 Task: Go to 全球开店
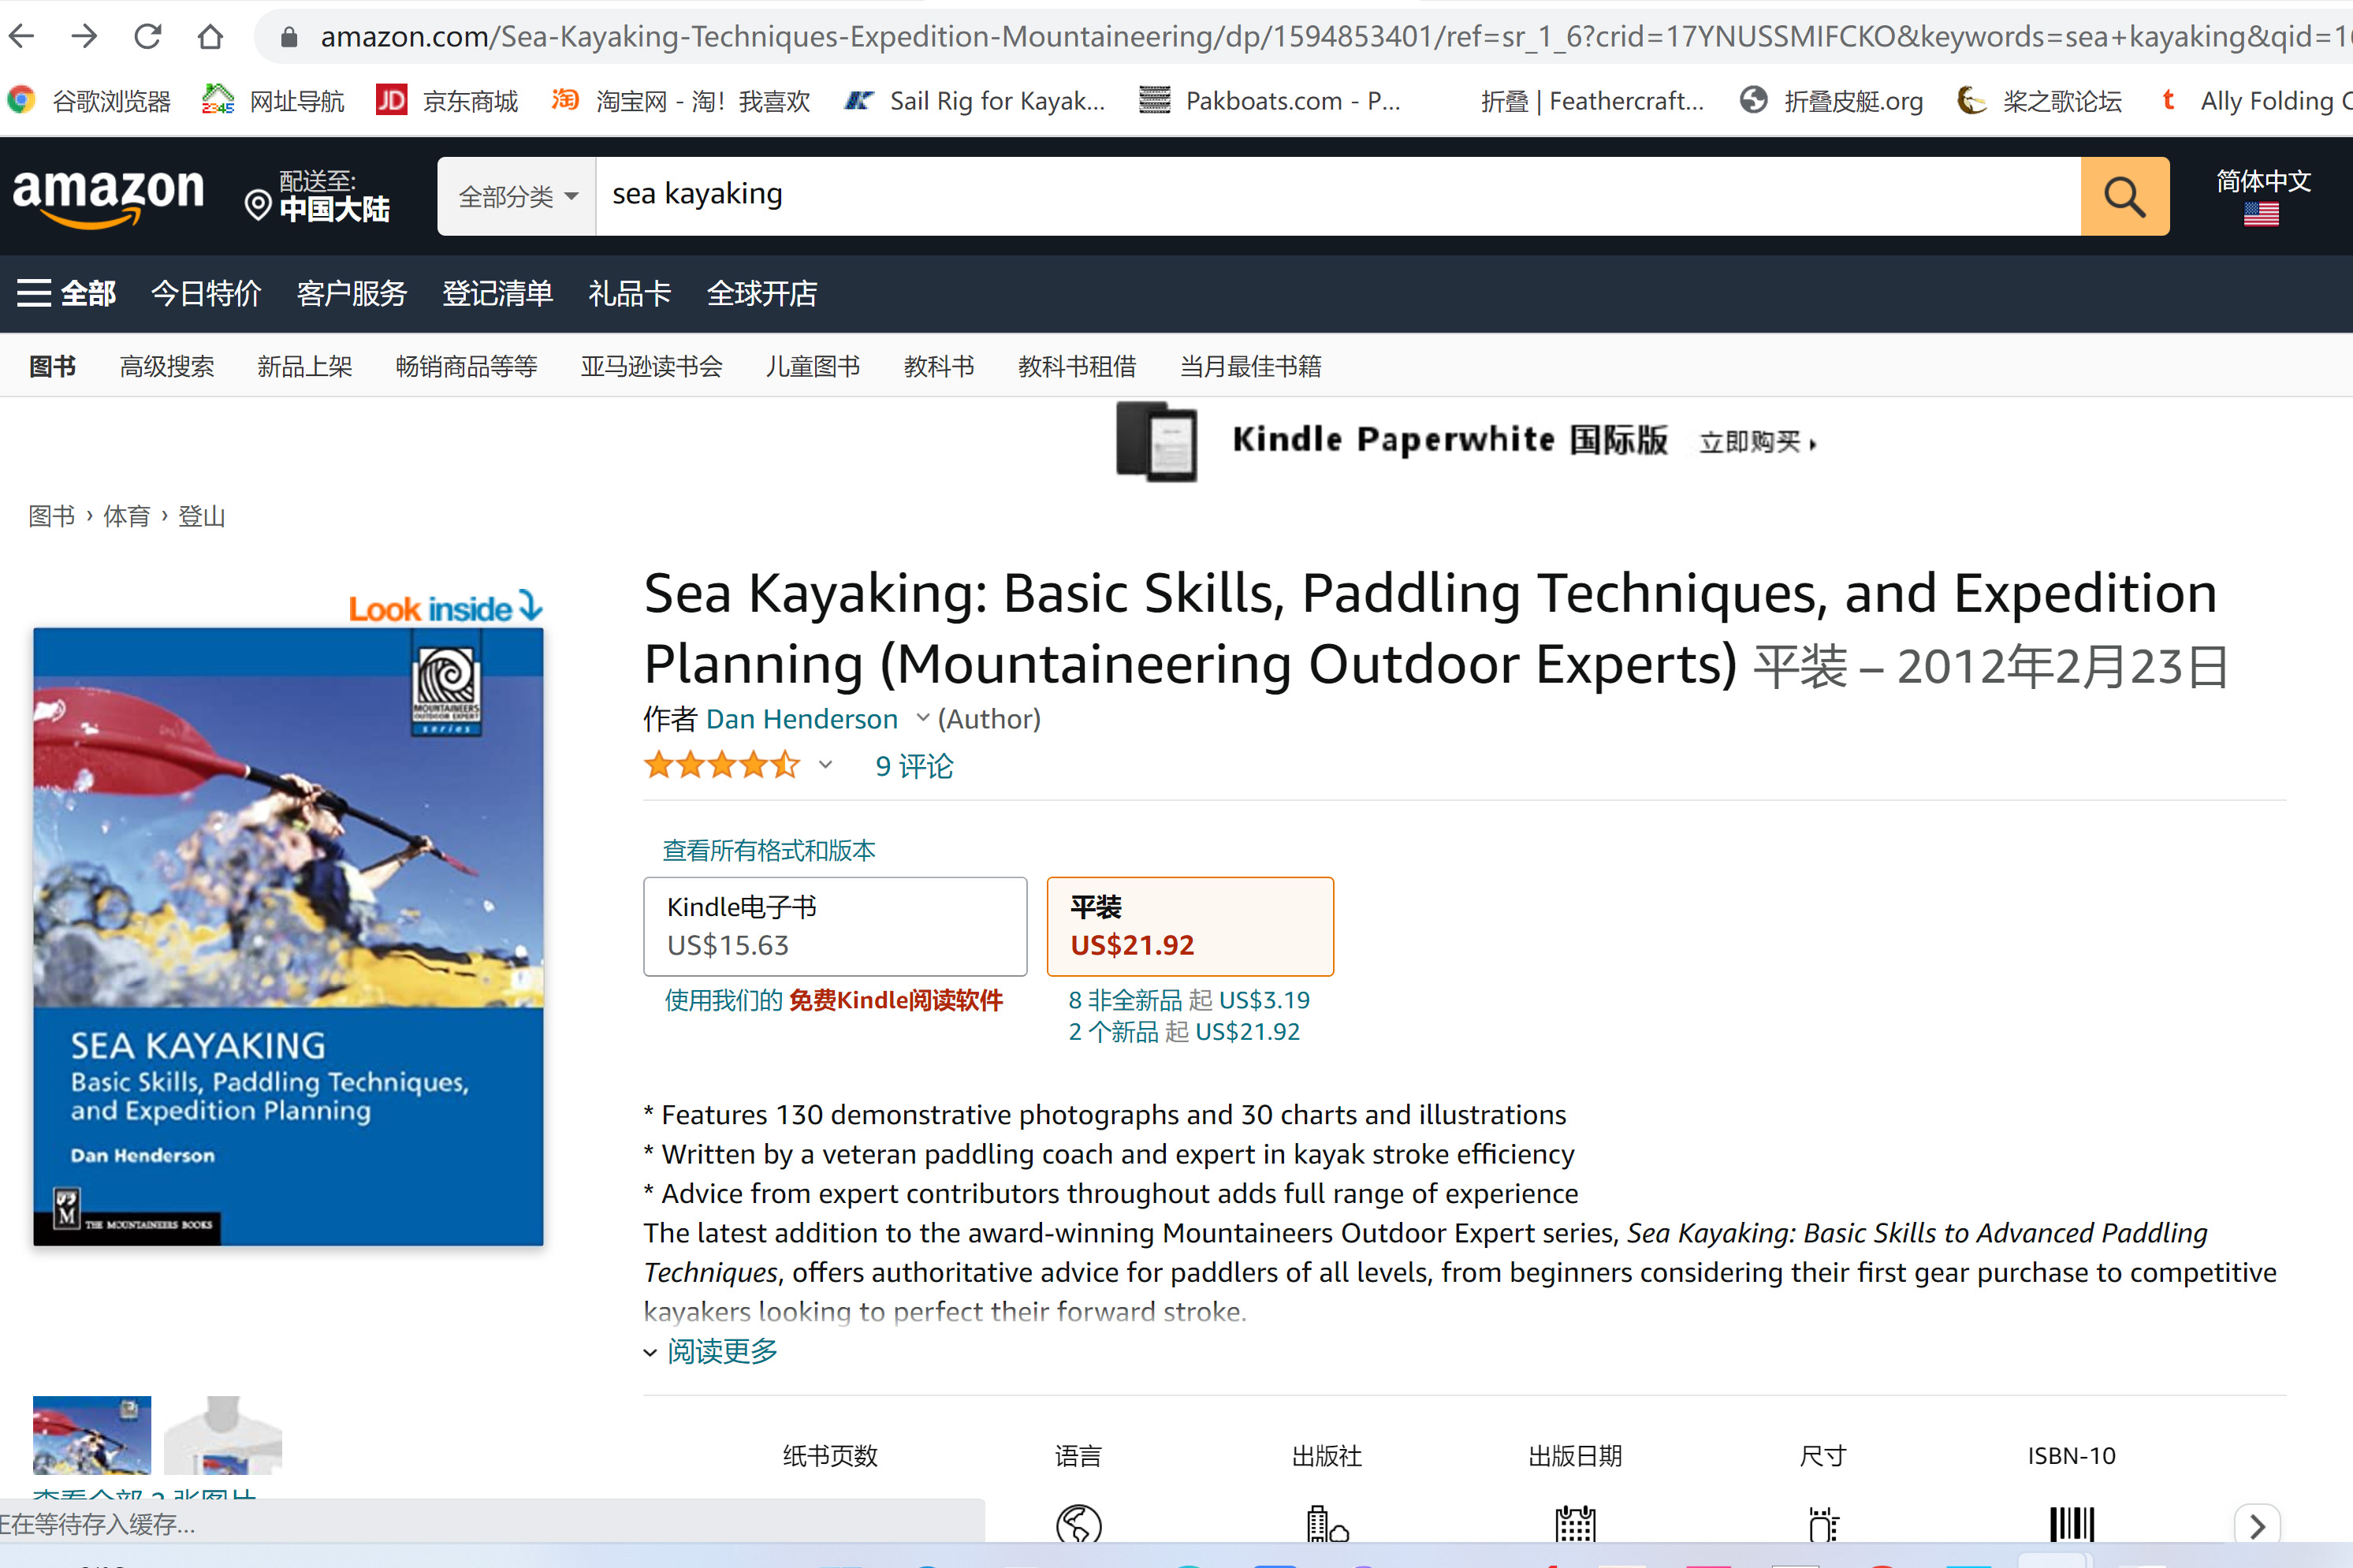tap(762, 294)
